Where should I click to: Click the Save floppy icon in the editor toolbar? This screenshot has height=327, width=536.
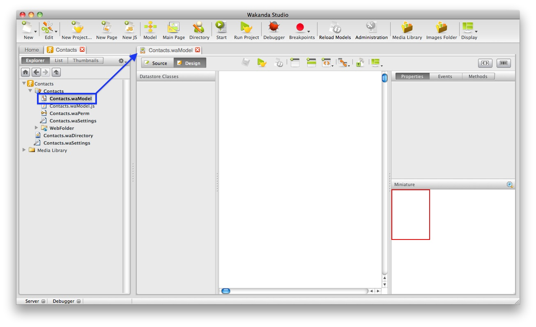click(x=246, y=63)
